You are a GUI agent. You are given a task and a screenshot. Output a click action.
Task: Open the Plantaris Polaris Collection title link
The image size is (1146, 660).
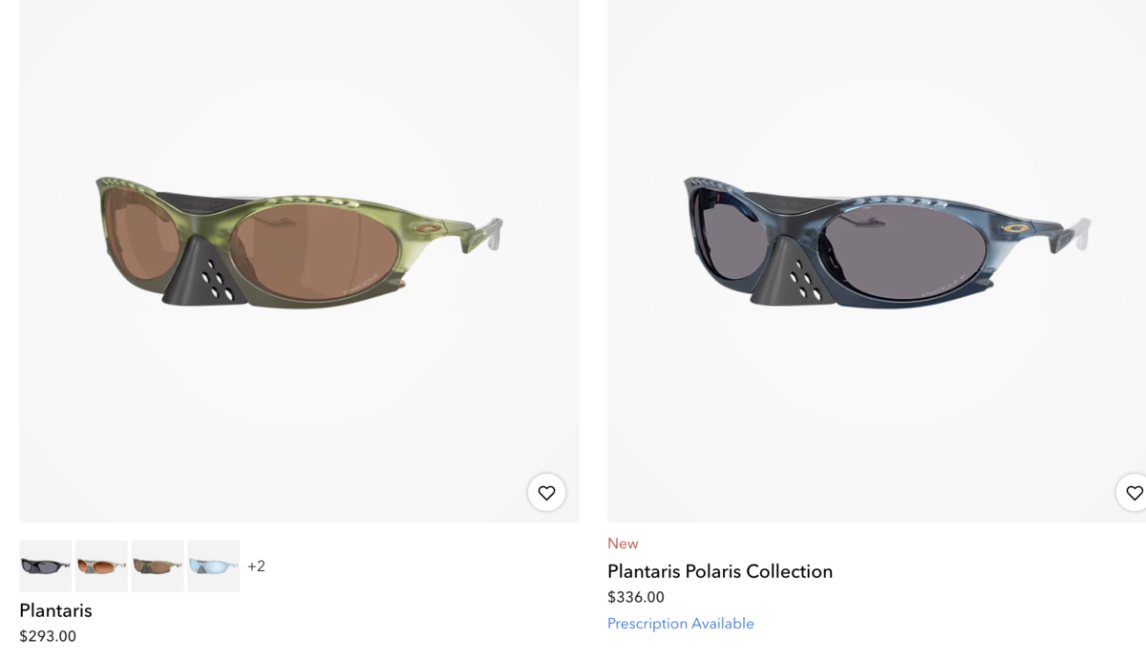click(720, 571)
